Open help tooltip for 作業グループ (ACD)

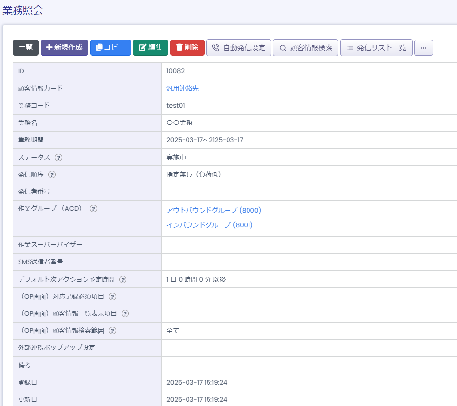93,208
